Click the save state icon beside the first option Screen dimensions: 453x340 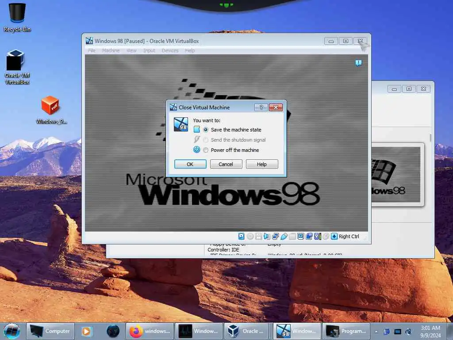pyautogui.click(x=197, y=129)
